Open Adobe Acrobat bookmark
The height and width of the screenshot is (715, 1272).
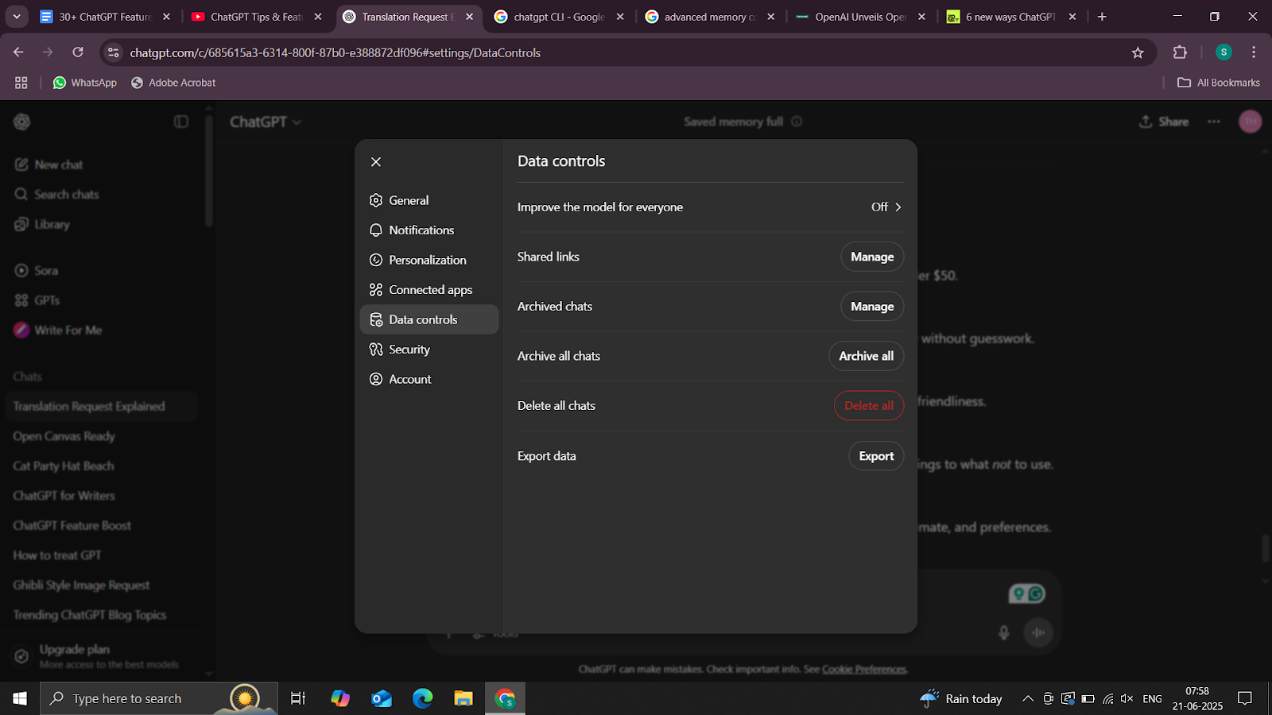click(173, 83)
